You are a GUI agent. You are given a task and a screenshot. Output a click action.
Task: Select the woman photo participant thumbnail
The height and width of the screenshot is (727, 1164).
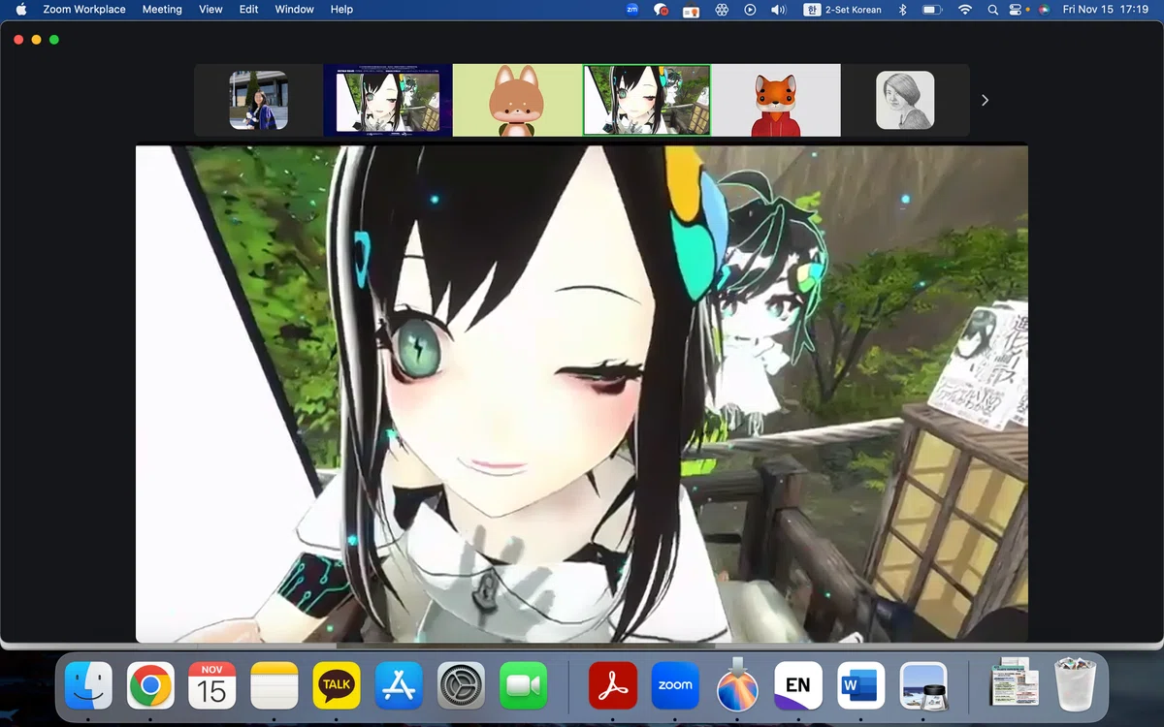258,100
